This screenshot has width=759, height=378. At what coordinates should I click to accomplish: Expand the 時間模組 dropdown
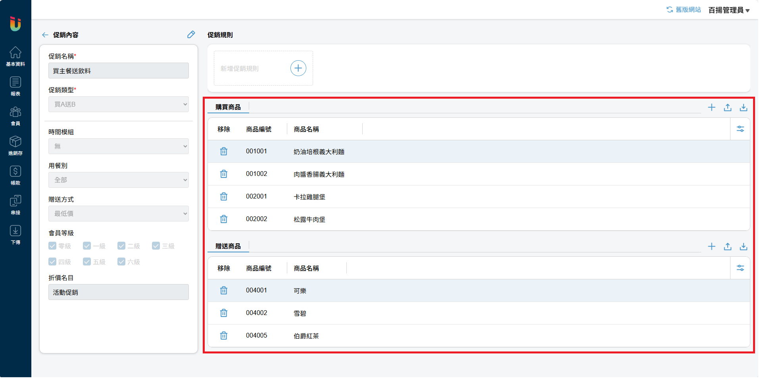coord(118,146)
